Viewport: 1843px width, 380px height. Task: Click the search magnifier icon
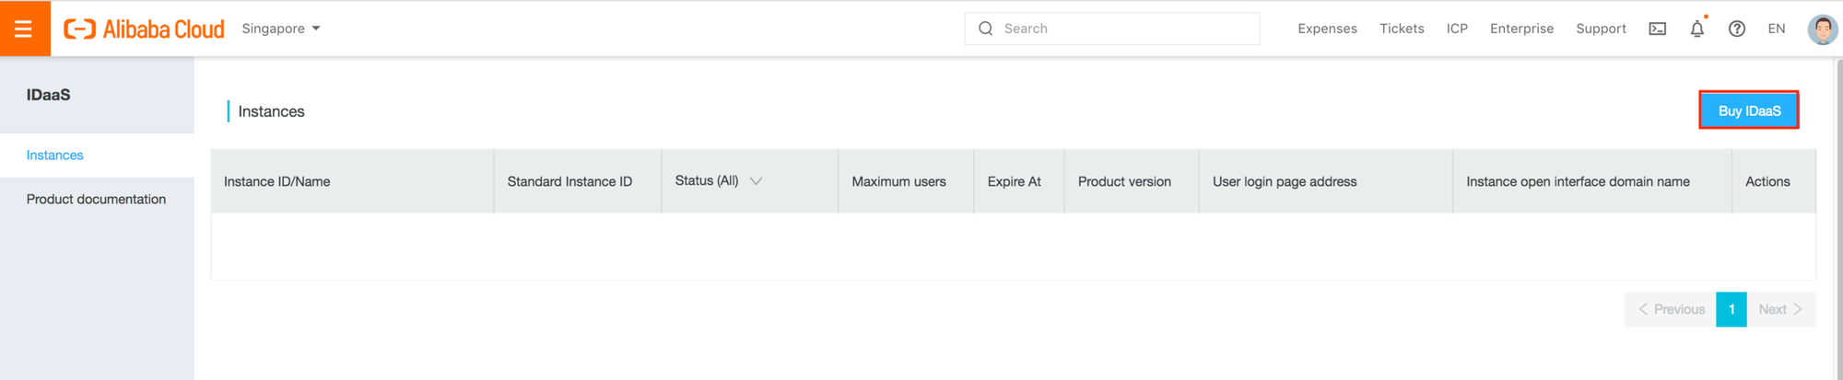(985, 29)
